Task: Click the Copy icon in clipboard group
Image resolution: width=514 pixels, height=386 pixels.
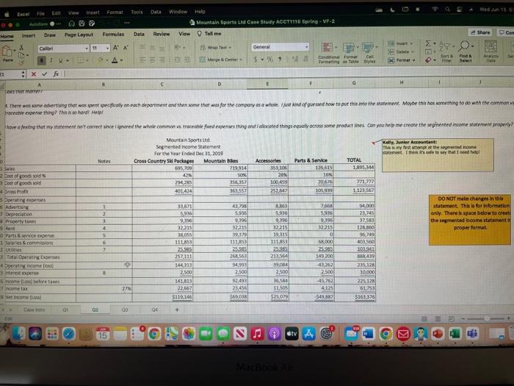Action: coord(21,55)
